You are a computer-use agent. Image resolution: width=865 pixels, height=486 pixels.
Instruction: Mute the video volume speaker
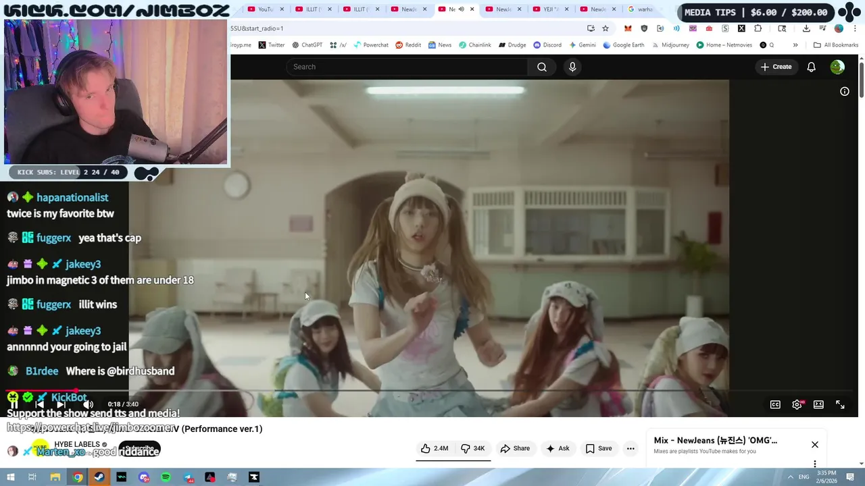click(x=88, y=404)
